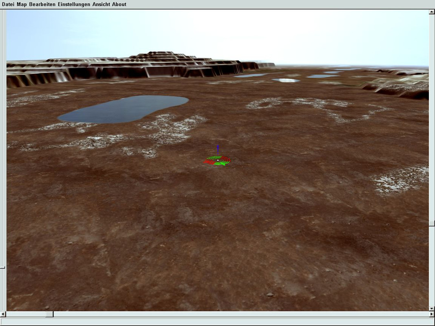This screenshot has width=435, height=326.
Task: Open the Bearbeiten menu
Action: 42,4
